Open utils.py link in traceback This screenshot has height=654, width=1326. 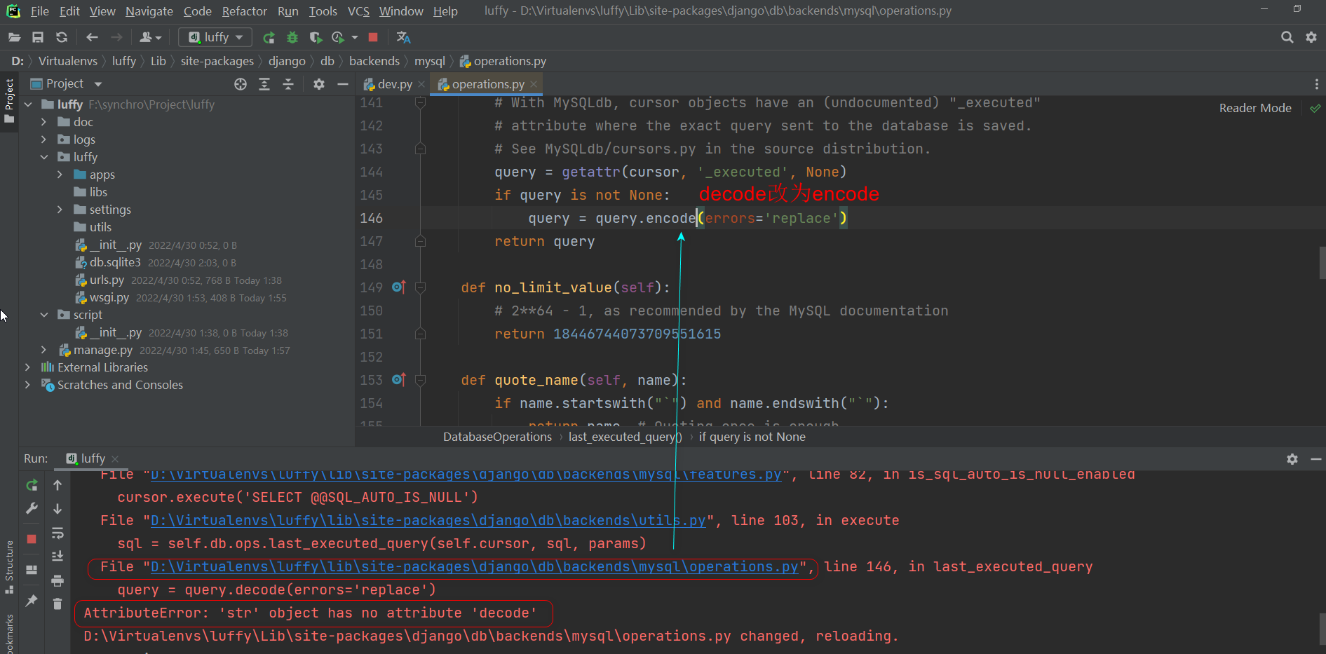coord(428,520)
